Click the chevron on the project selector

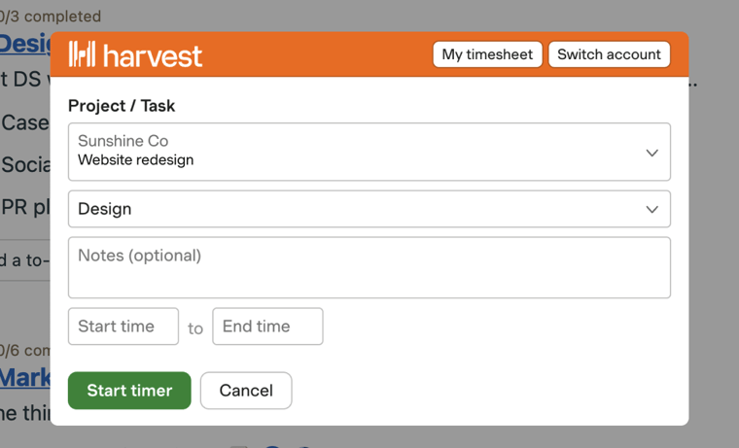pos(651,153)
